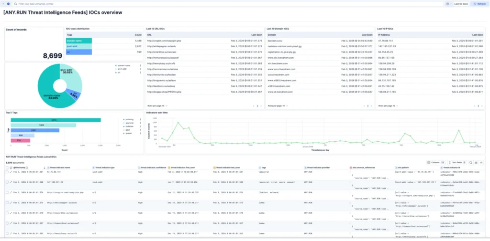Image resolution: width=490 pixels, height=241 pixels.
Task: Sort IP IOCs by IP Address header
Action: pos(383,35)
